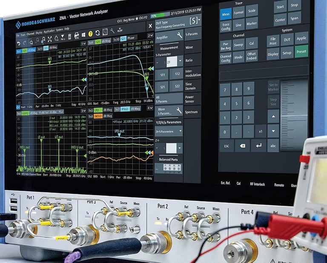Viewport: 327px width, 263px height.
Task: Click the restart sweep circular-arrows icon
Action: [98, 33]
